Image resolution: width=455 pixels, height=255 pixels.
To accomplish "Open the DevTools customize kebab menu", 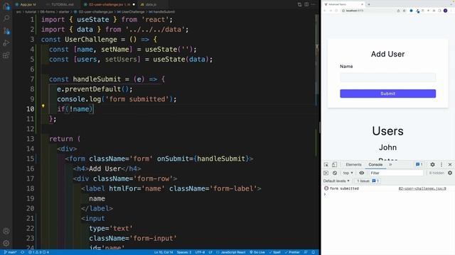I will 441,164.
